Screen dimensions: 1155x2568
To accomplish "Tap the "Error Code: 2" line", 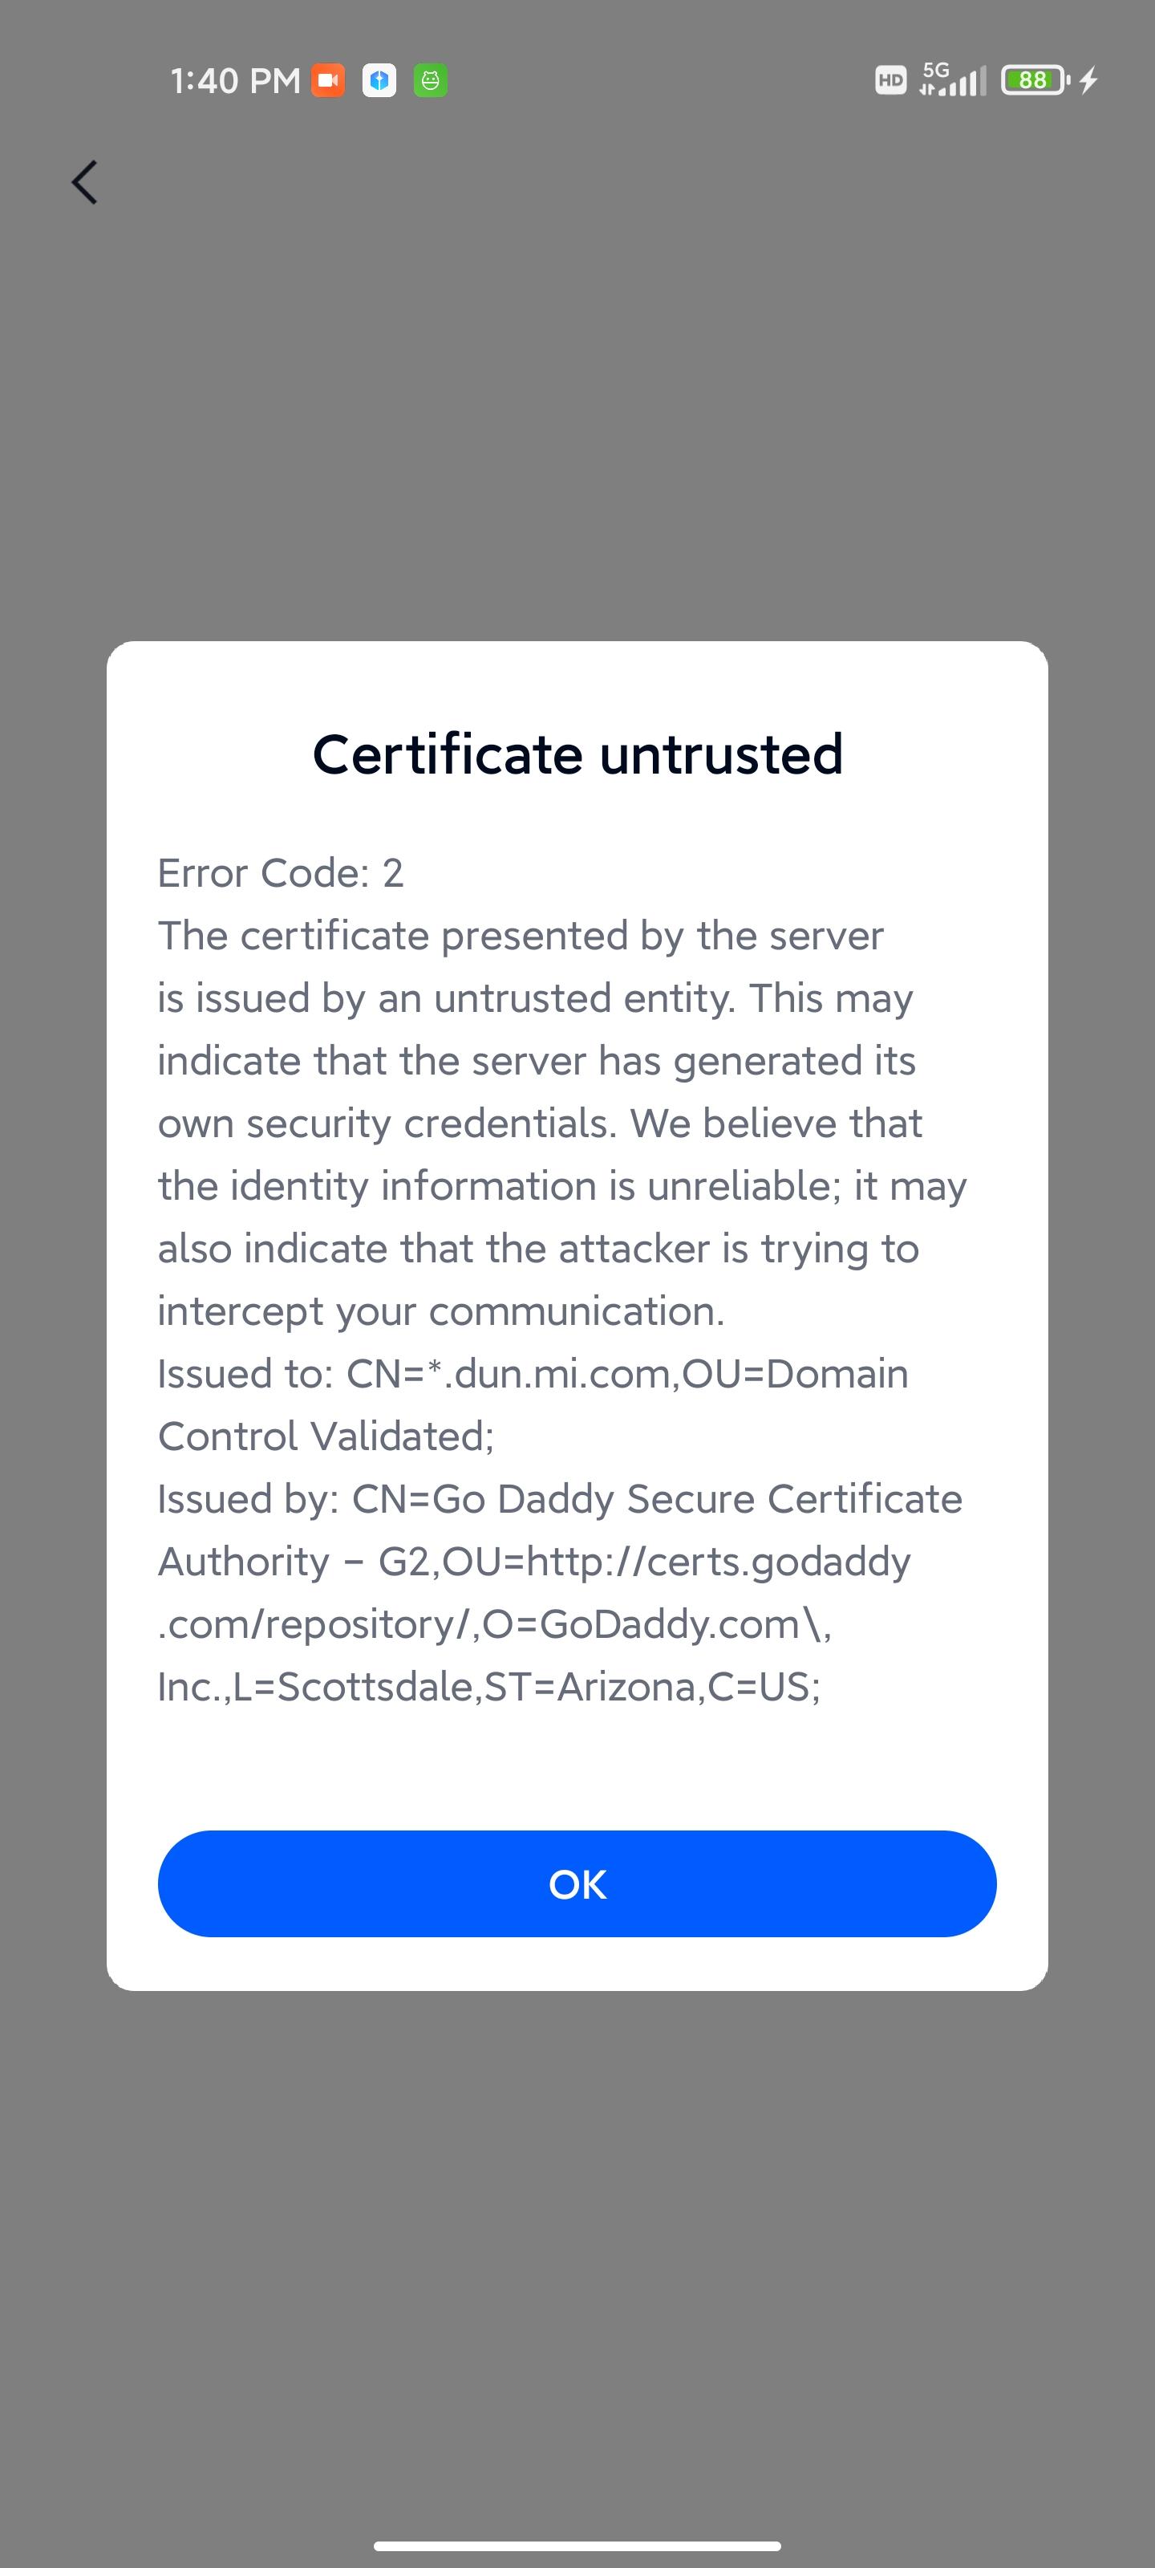I will 280,873.
